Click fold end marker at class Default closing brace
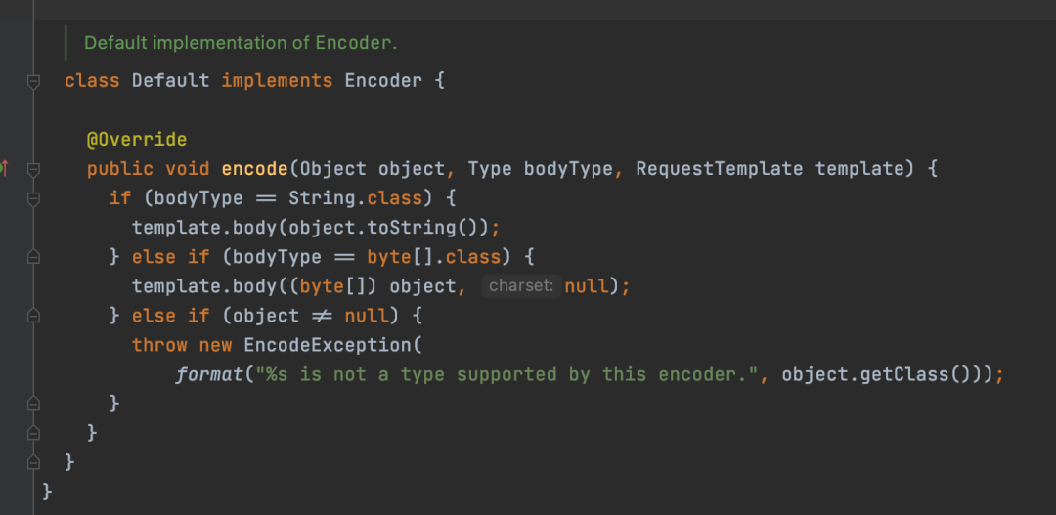The height and width of the screenshot is (515, 1056). pos(33,462)
